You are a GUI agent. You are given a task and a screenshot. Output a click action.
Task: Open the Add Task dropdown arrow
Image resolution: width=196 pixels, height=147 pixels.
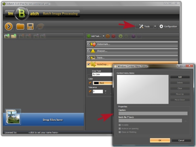pyautogui.click(x=103, y=36)
